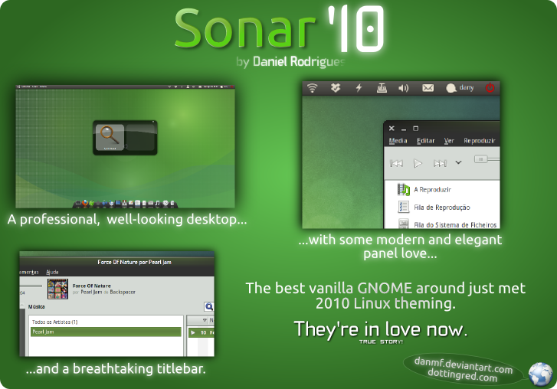Skip to the next track

tap(440, 163)
